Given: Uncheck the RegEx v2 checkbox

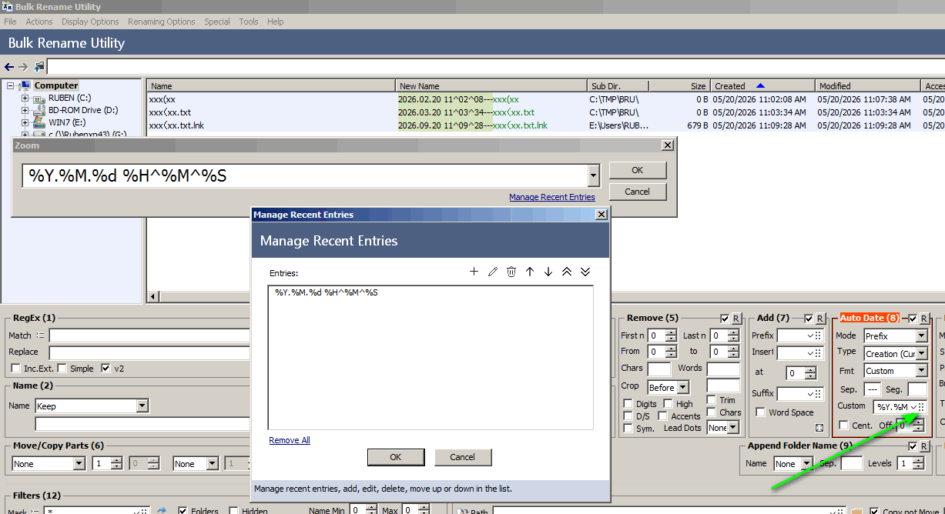Looking at the screenshot, I should point(106,369).
